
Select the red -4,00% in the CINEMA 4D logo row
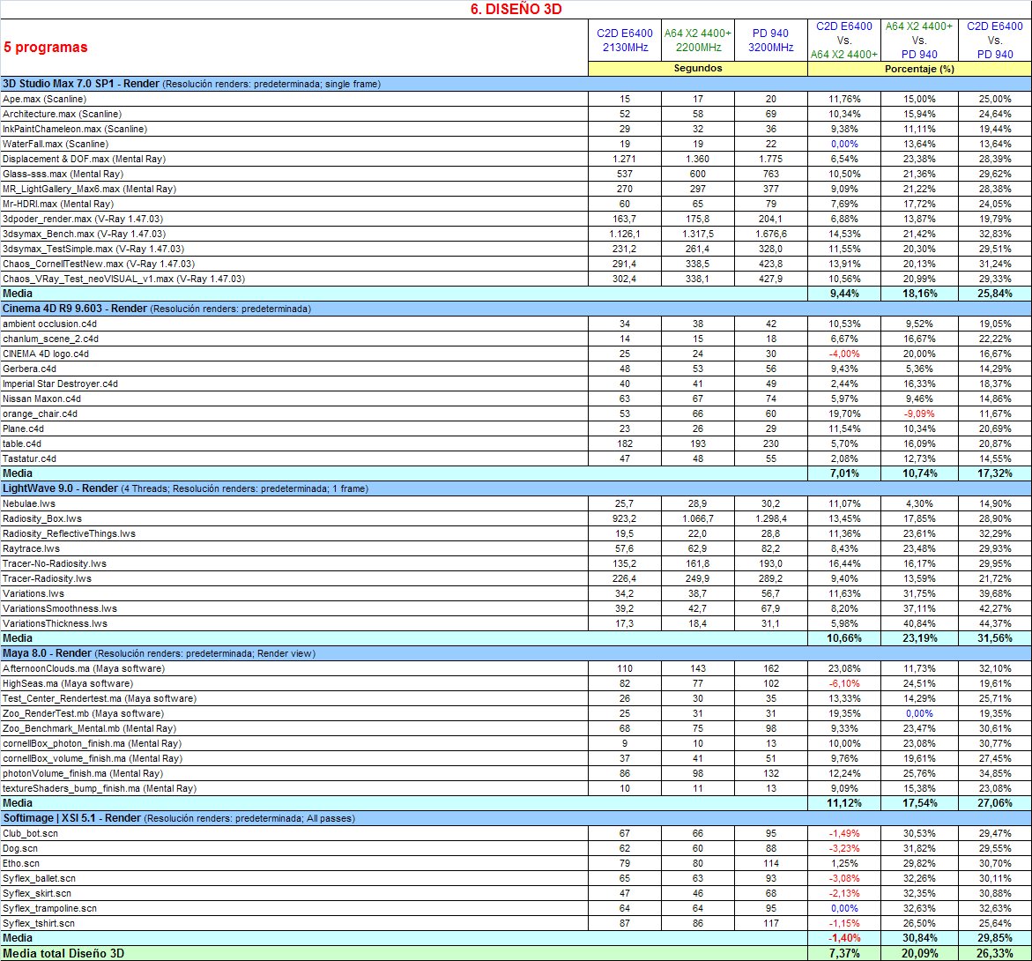pyautogui.click(x=844, y=354)
